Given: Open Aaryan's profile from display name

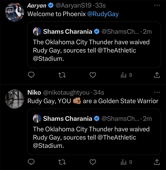Looking at the screenshot, I should (37, 6).
